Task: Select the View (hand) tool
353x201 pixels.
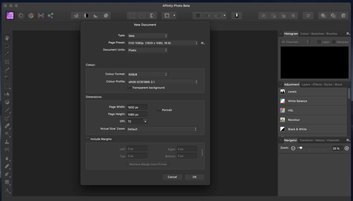Action: (x=7, y=38)
